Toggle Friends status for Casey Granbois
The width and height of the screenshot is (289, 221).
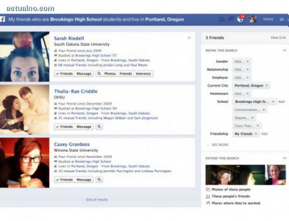pos(65,180)
